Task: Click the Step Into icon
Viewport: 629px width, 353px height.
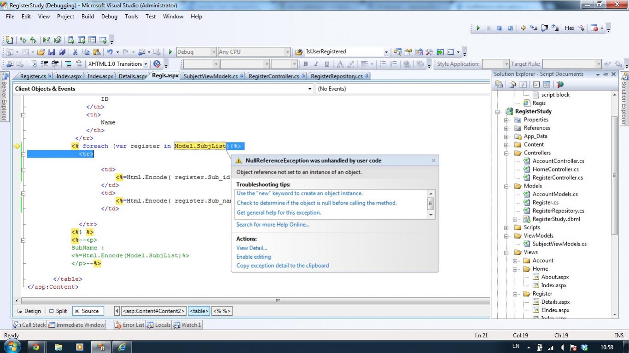Action: (x=534, y=28)
